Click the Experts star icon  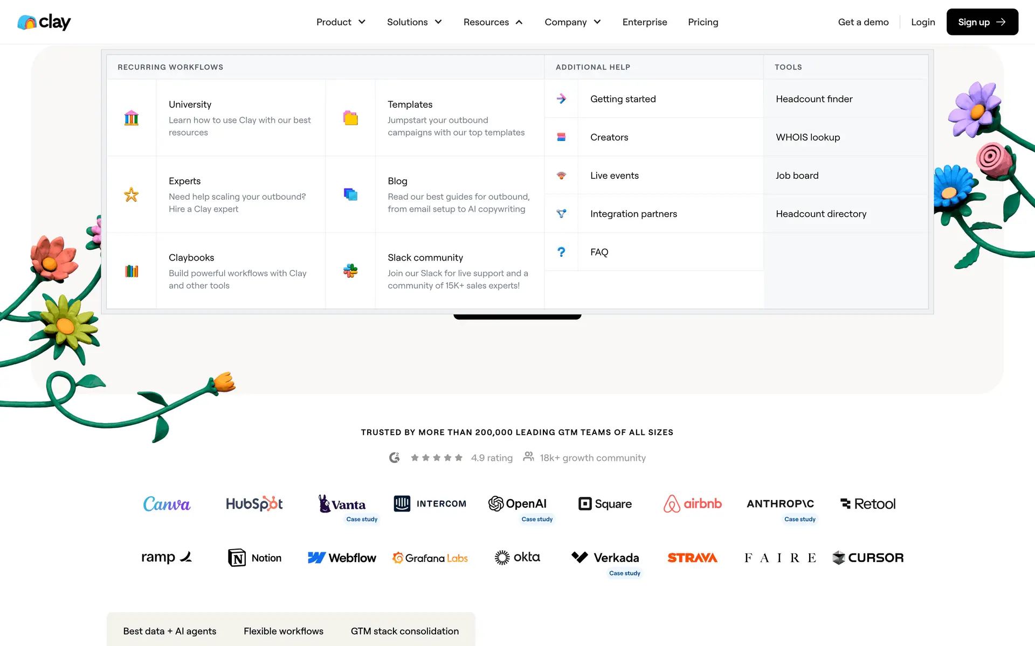click(x=132, y=194)
